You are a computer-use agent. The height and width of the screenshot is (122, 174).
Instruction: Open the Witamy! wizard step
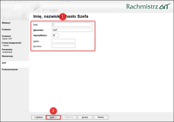click(6, 23)
